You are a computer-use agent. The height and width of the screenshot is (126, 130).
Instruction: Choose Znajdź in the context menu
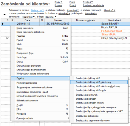click(x=41, y=105)
